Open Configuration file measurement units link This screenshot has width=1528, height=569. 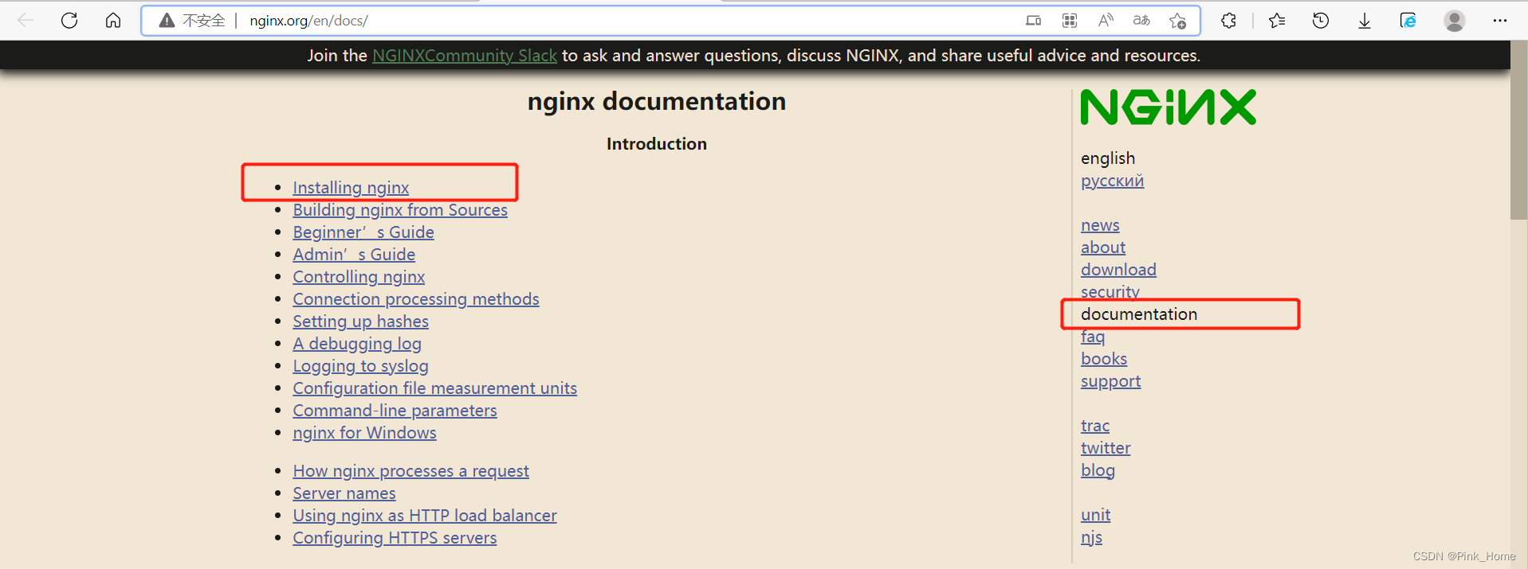(x=434, y=388)
